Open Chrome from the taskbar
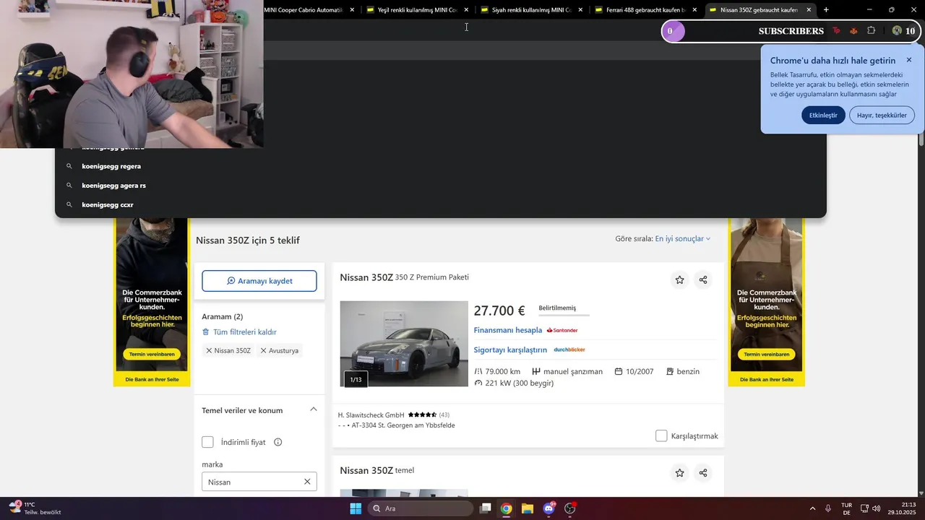The height and width of the screenshot is (520, 925). tap(507, 508)
